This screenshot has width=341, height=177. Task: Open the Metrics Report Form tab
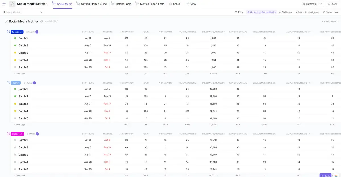pos(150,4)
